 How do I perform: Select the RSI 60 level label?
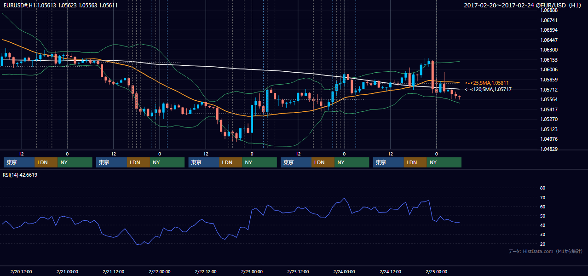click(x=542, y=207)
